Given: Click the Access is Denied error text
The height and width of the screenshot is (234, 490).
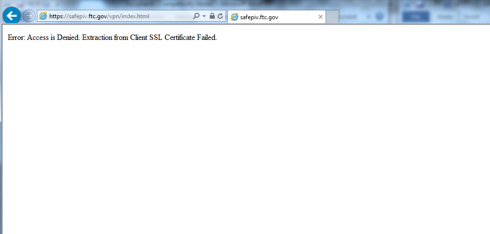Looking at the screenshot, I should tap(112, 37).
